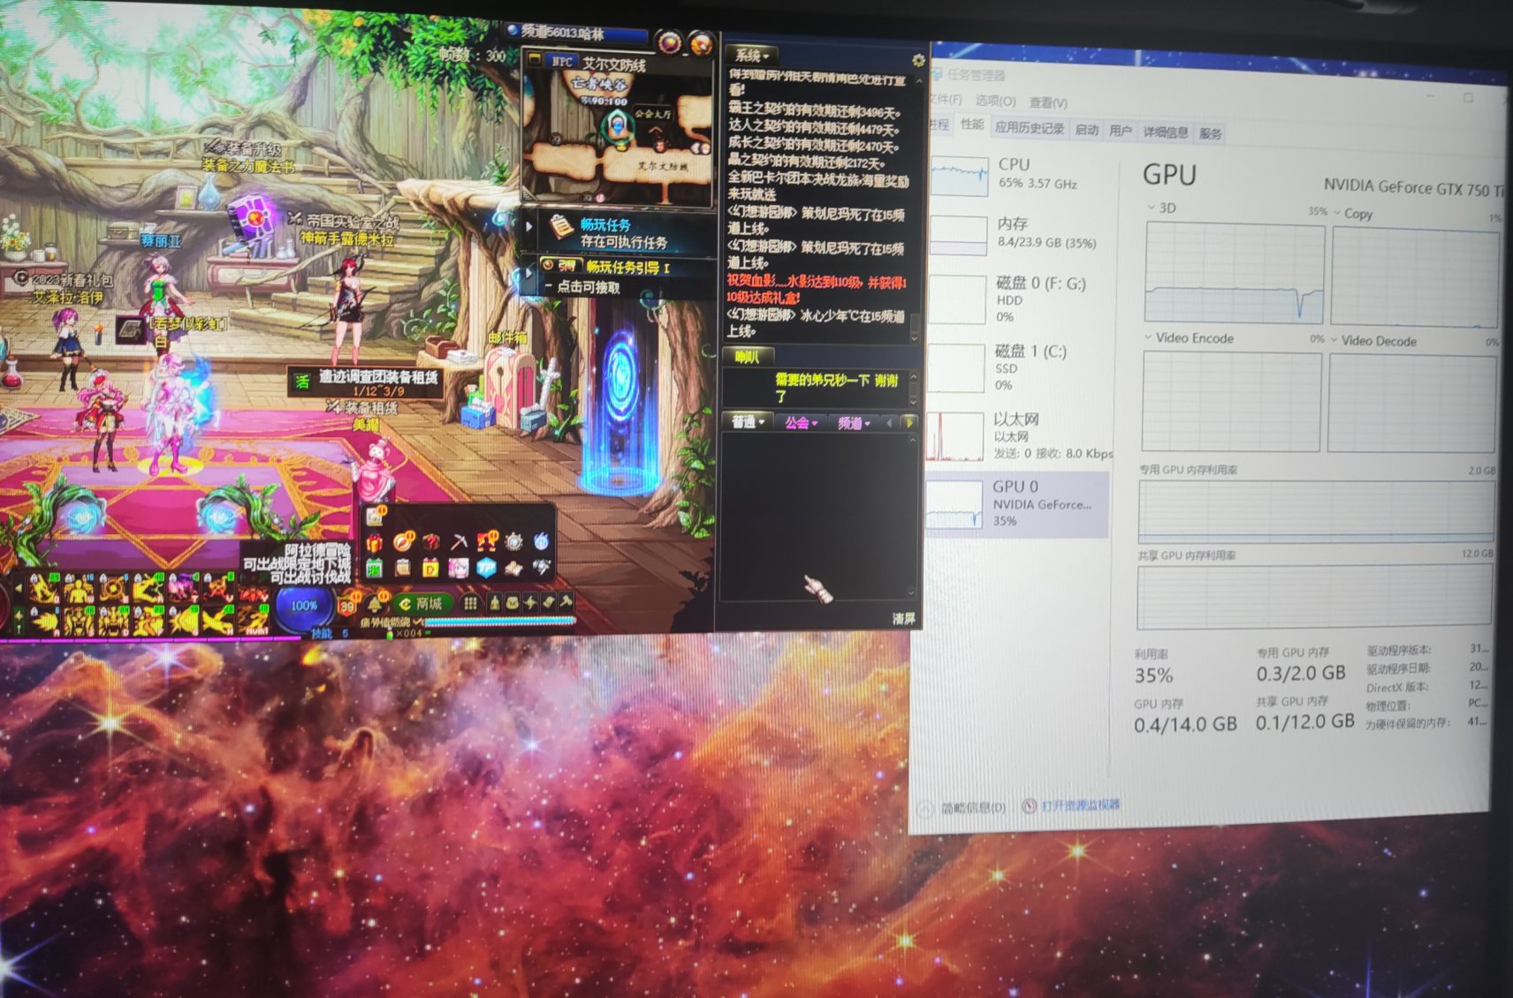Click the blue flame icon in the popup
This screenshot has width=1513, height=998.
click(542, 541)
